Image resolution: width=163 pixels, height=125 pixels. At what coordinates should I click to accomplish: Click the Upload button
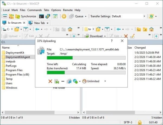coord(10,36)
